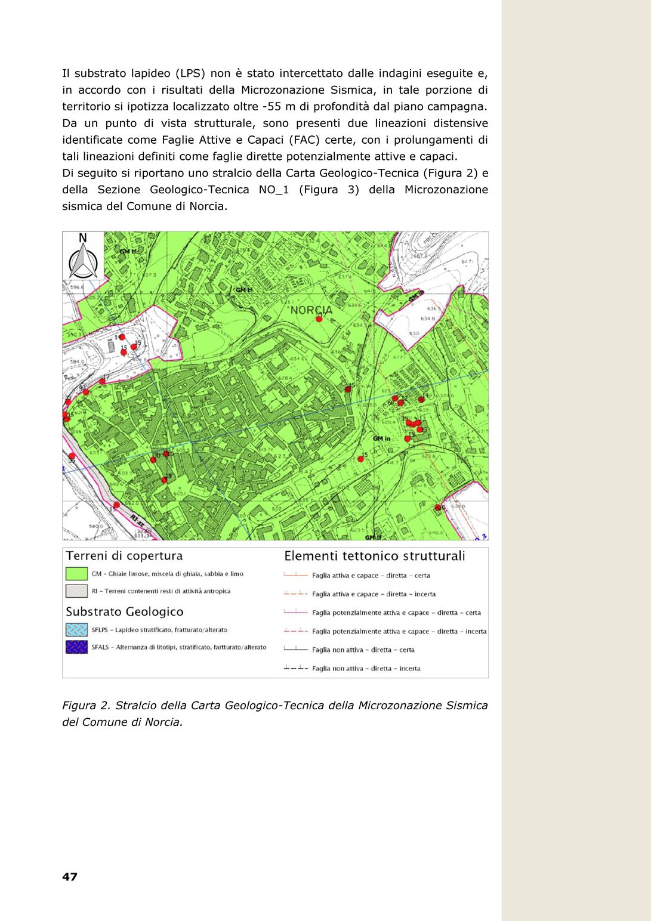The image size is (651, 921).
Task: Click the 'Terreni di copertura' legend heading
Action: point(125,556)
